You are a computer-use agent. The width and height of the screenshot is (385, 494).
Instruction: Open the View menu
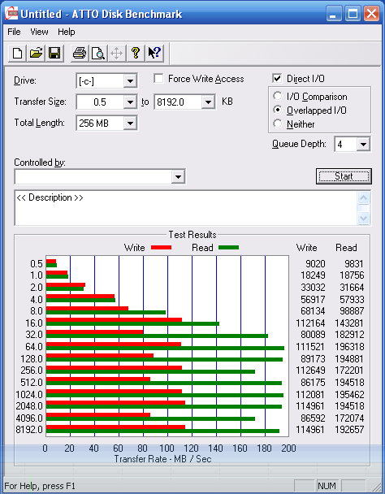(x=39, y=32)
